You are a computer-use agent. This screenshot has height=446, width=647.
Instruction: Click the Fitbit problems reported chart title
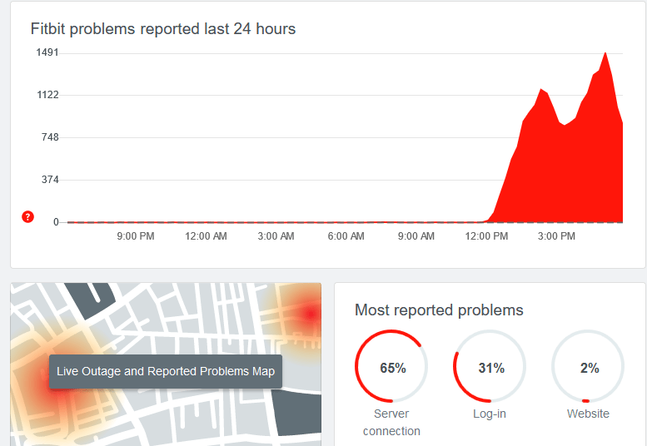[x=163, y=29]
